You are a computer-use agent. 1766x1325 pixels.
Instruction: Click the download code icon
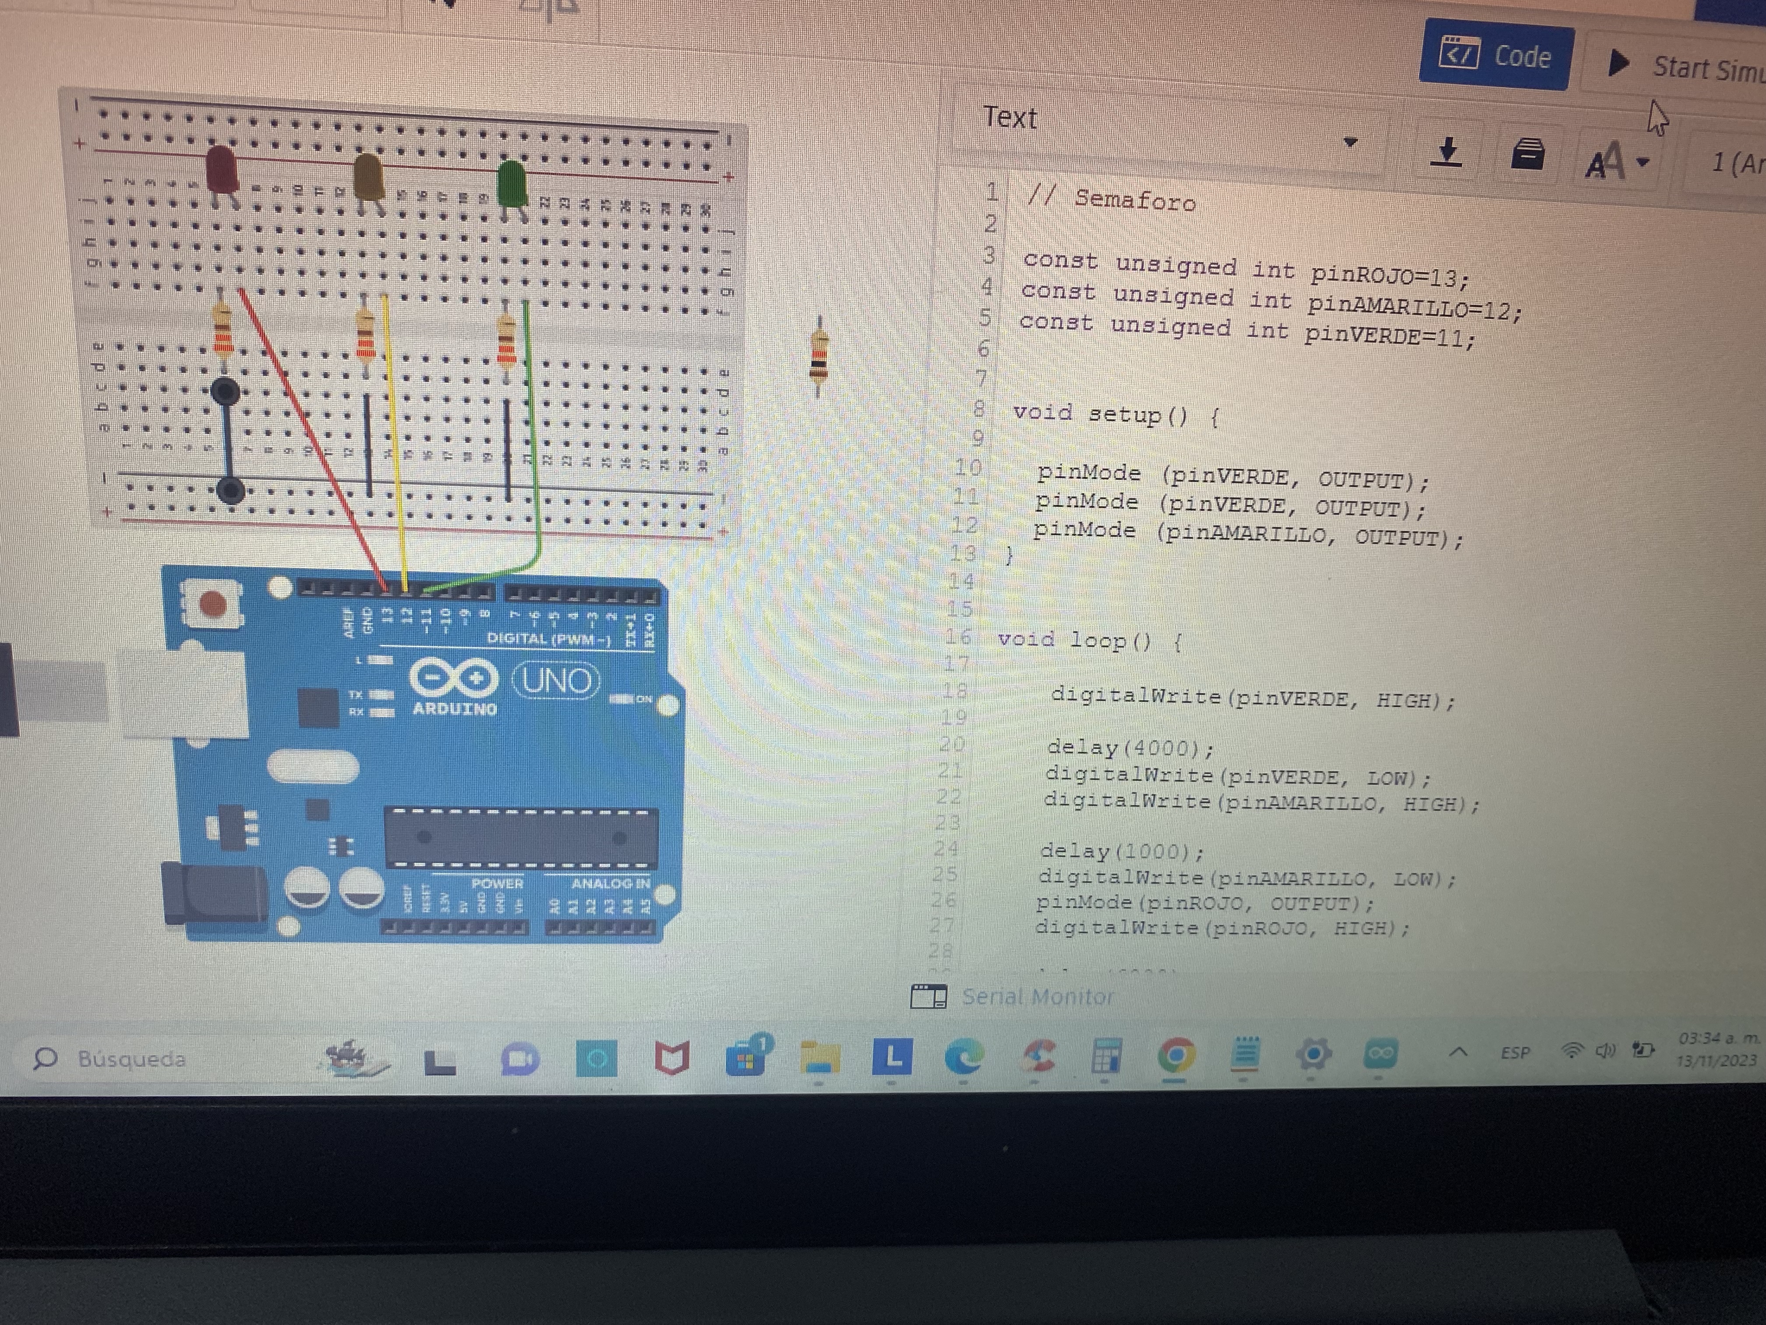point(1447,151)
